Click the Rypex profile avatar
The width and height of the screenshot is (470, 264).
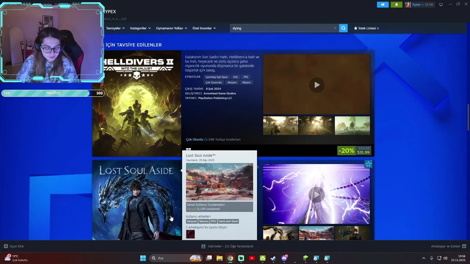(408, 5)
